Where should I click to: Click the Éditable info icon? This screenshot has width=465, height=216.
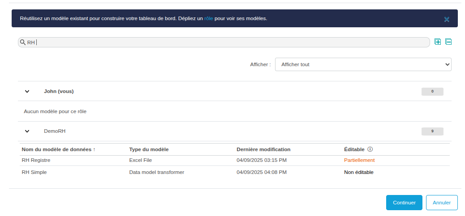[x=370, y=149]
